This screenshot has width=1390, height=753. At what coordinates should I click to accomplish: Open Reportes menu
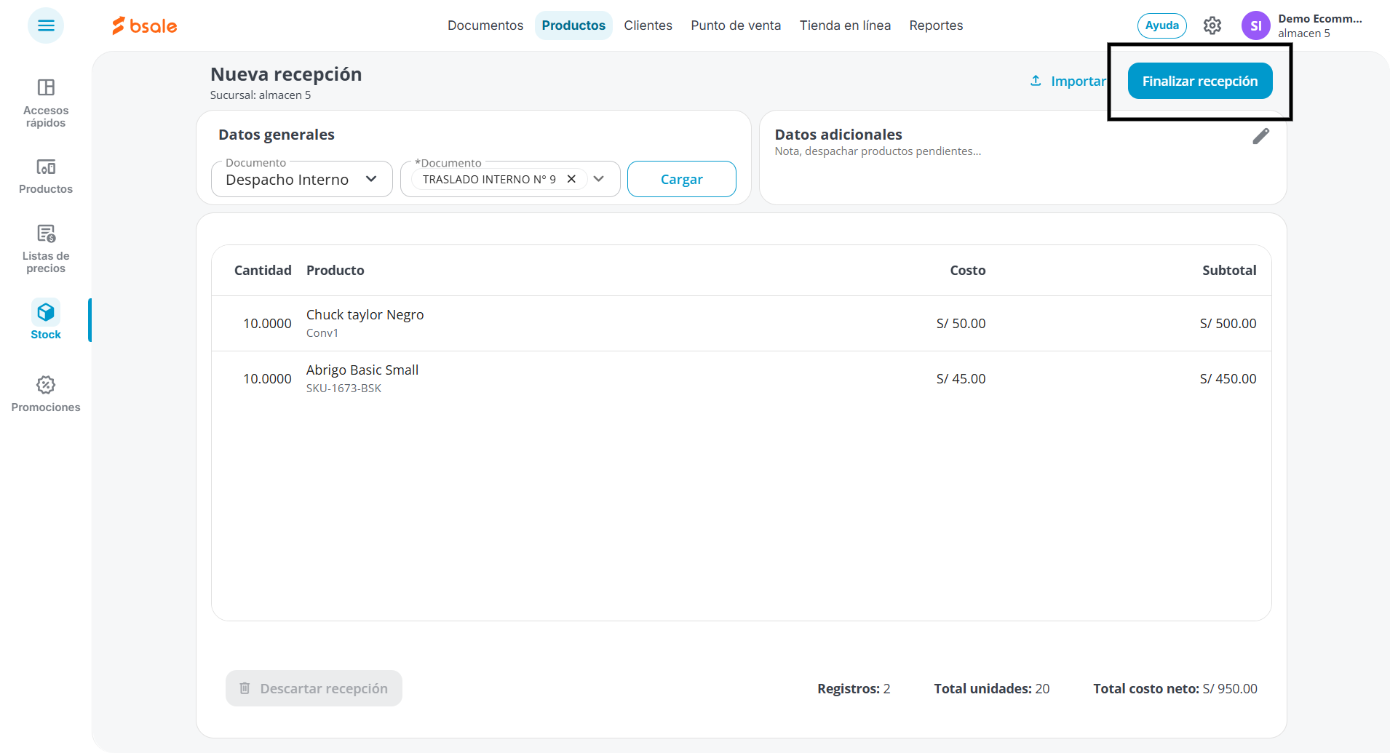936,25
